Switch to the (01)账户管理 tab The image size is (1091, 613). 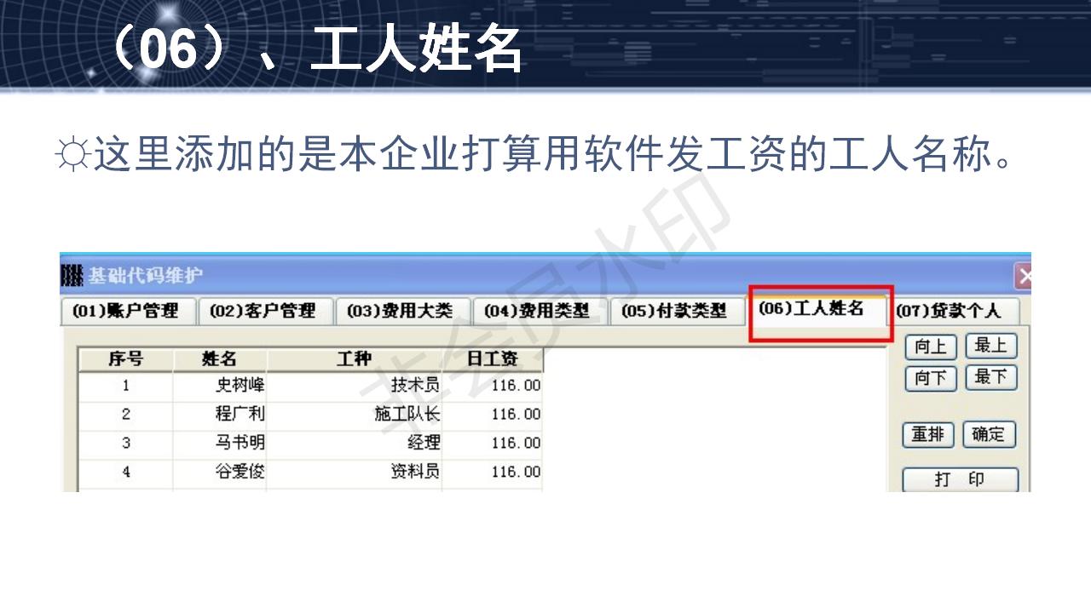click(128, 311)
